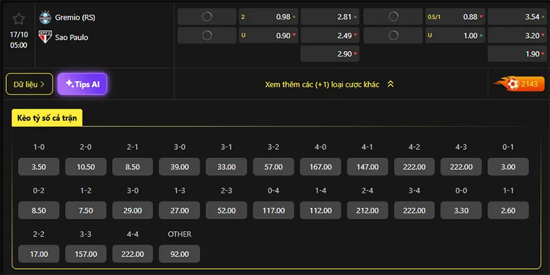Select the over 2 goals odds 0.98
The image size is (550, 275).
pos(268,16)
